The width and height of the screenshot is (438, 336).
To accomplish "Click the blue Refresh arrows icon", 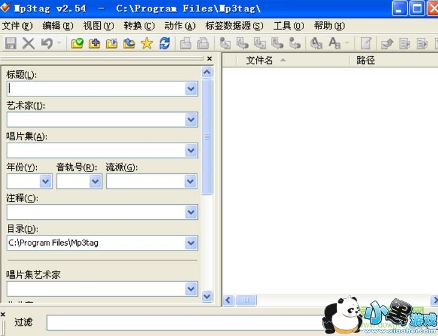I will 165,43.
